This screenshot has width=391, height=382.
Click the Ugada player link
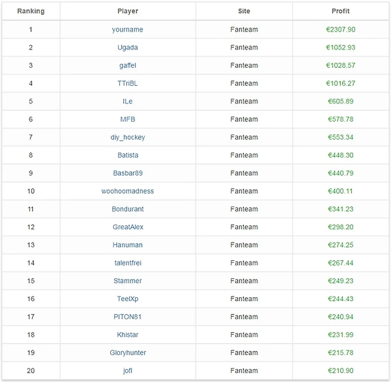point(127,47)
